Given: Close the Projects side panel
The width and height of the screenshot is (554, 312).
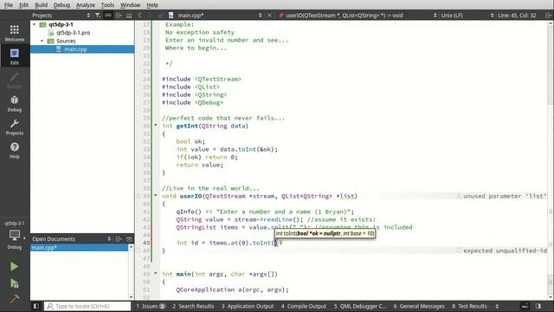Looking at the screenshot, I should click(129, 16).
